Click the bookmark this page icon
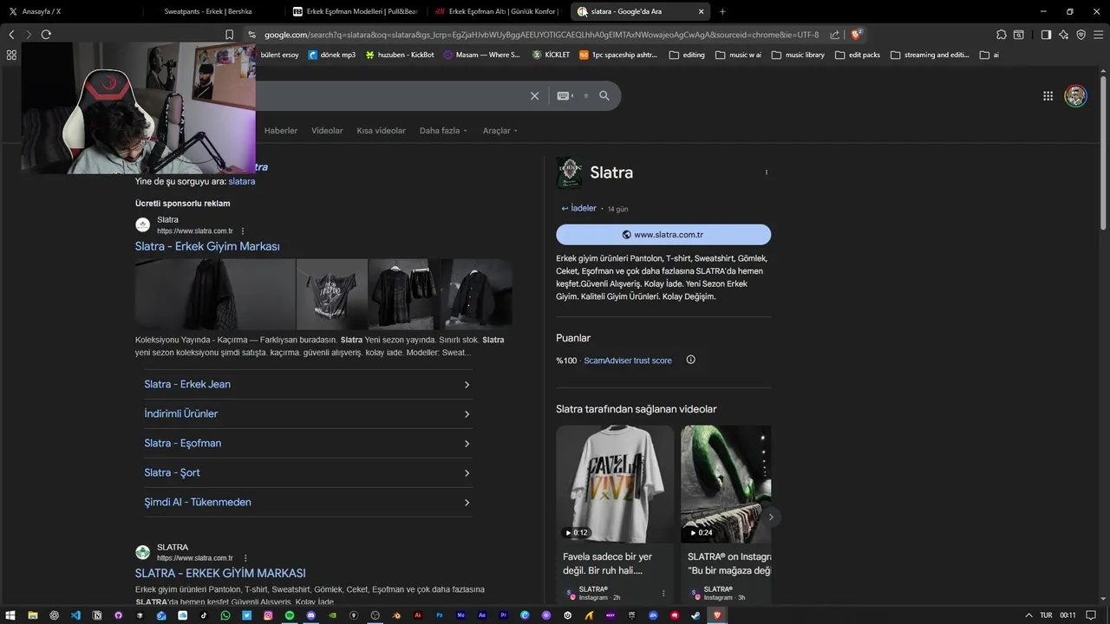Viewport: 1110px width, 624px height. (x=229, y=35)
